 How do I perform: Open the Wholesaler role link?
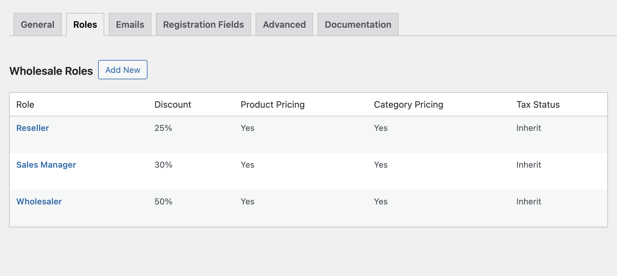[x=39, y=202]
